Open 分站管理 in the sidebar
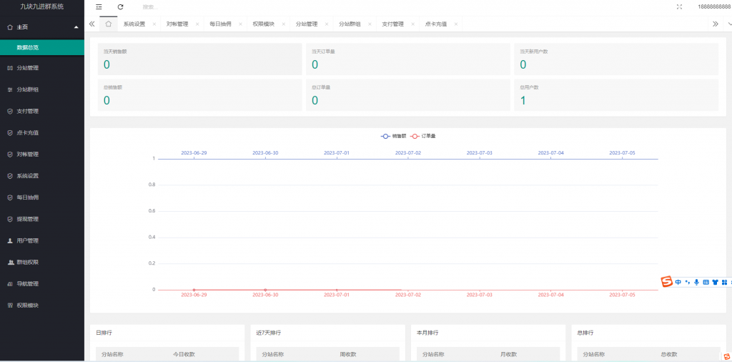The image size is (732, 362). (42, 68)
